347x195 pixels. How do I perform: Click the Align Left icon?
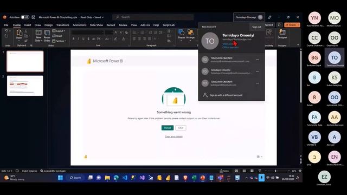click(134, 39)
